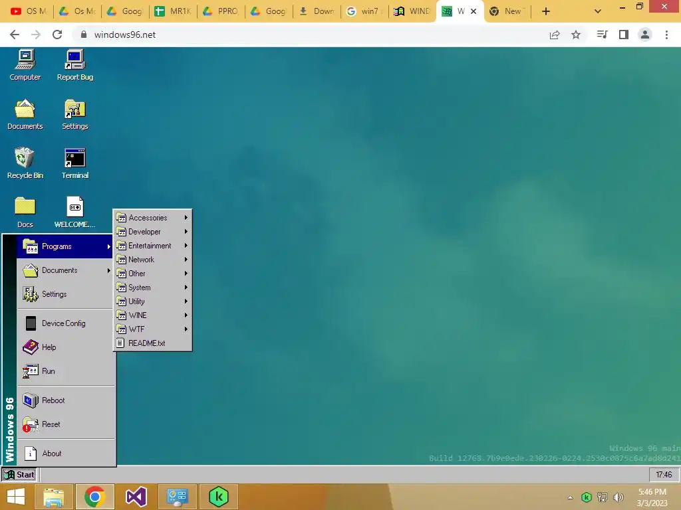Open the Report Bug desktop icon
The image size is (681, 510).
coord(75,65)
